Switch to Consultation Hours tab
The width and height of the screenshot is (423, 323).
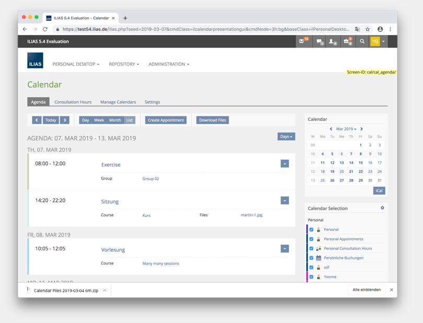tap(73, 102)
